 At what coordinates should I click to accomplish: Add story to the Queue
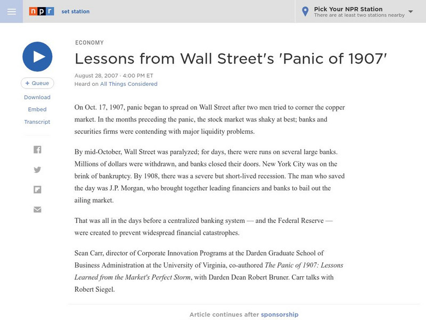37,83
